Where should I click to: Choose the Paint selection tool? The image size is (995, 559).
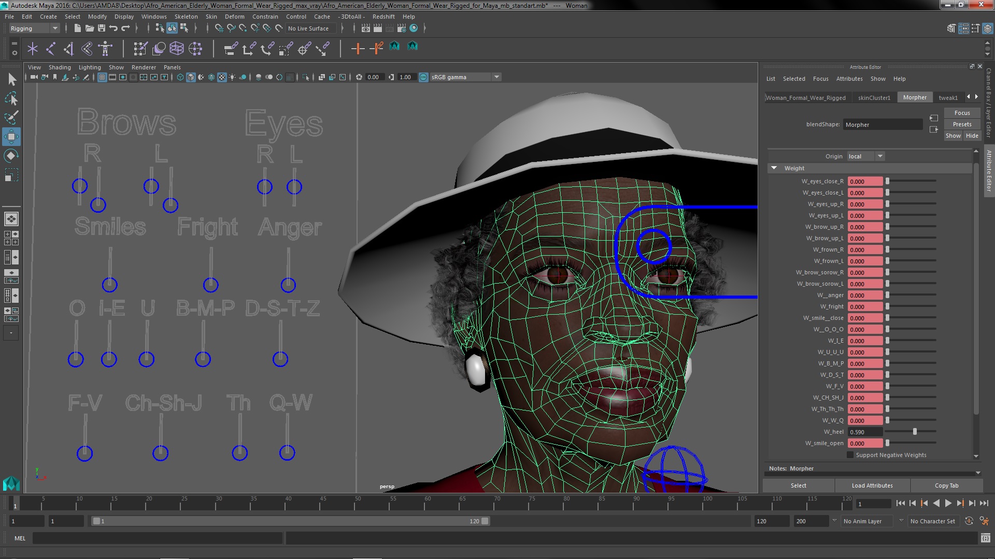pos(12,117)
